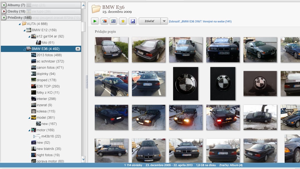The image size is (300, 169).
Task: Open the Zobraziť BMW E36 316i web link
Action: coord(200,21)
